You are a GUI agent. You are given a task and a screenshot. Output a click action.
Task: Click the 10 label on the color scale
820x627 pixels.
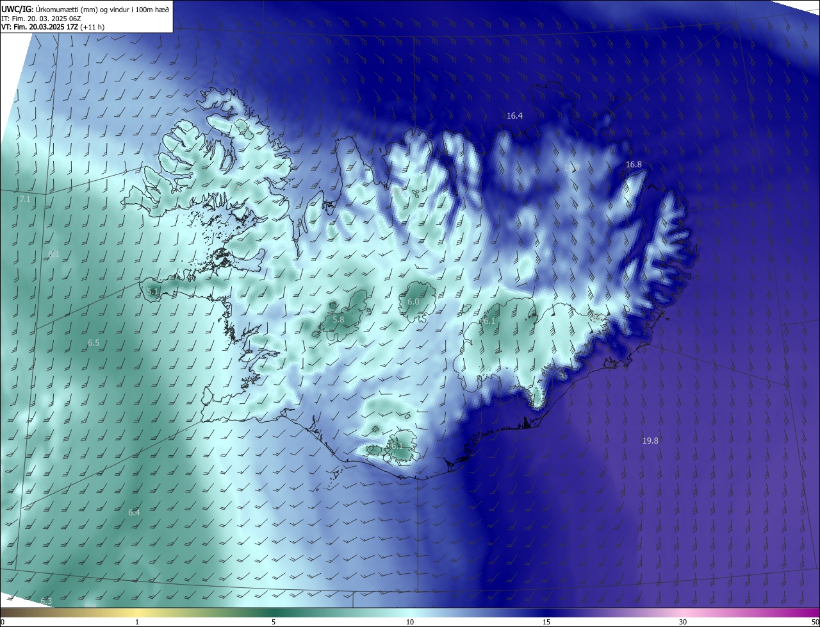click(x=410, y=622)
